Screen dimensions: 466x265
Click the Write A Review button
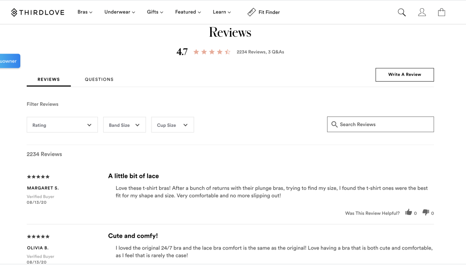click(404, 75)
